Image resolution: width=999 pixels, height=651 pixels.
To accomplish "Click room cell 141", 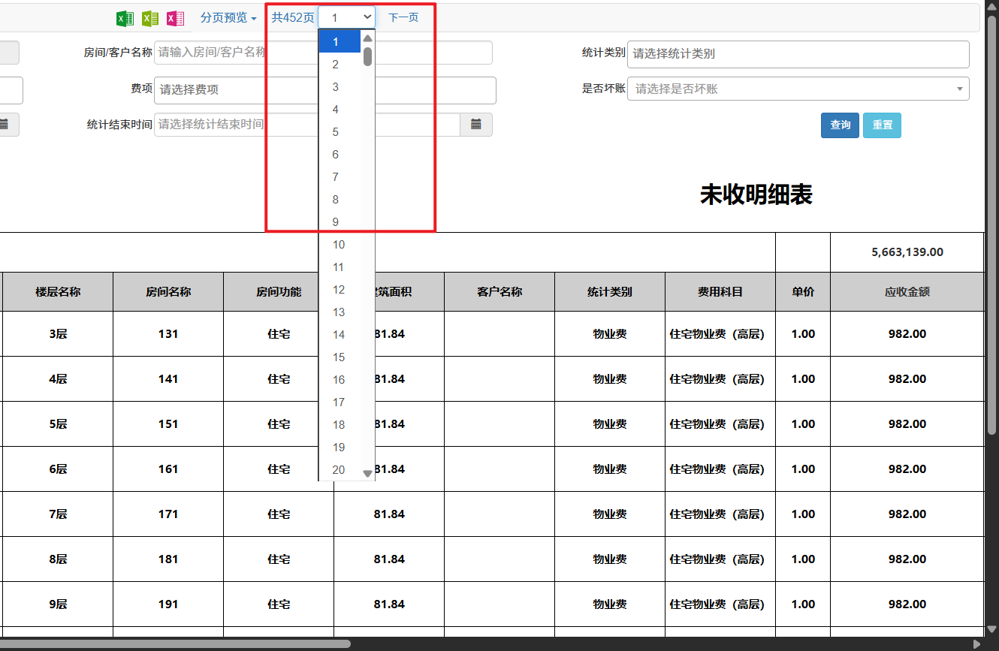I will click(x=168, y=378).
